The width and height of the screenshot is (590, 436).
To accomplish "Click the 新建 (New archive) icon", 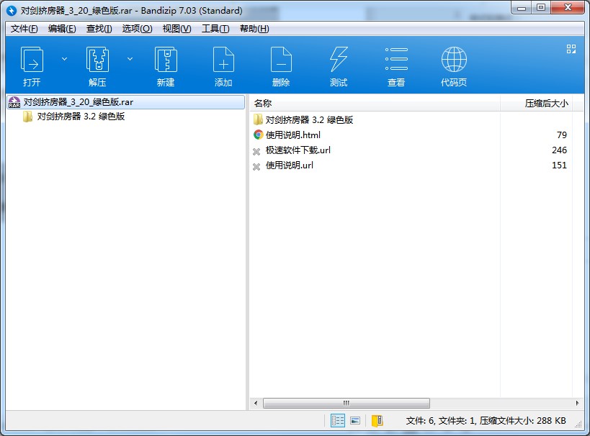I will pos(166,60).
